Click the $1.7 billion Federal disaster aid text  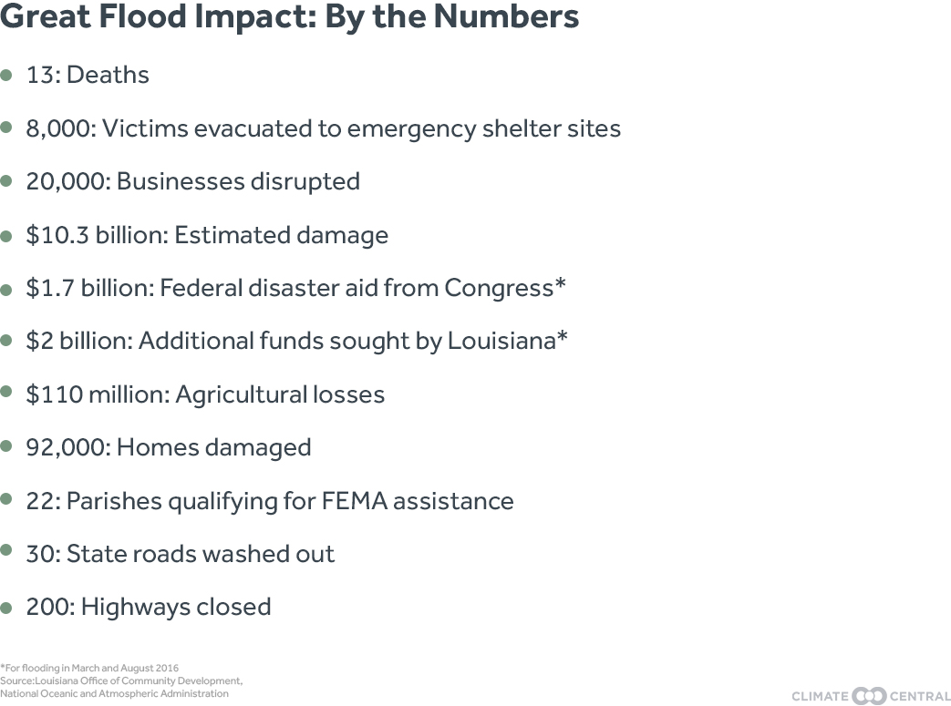pos(289,288)
